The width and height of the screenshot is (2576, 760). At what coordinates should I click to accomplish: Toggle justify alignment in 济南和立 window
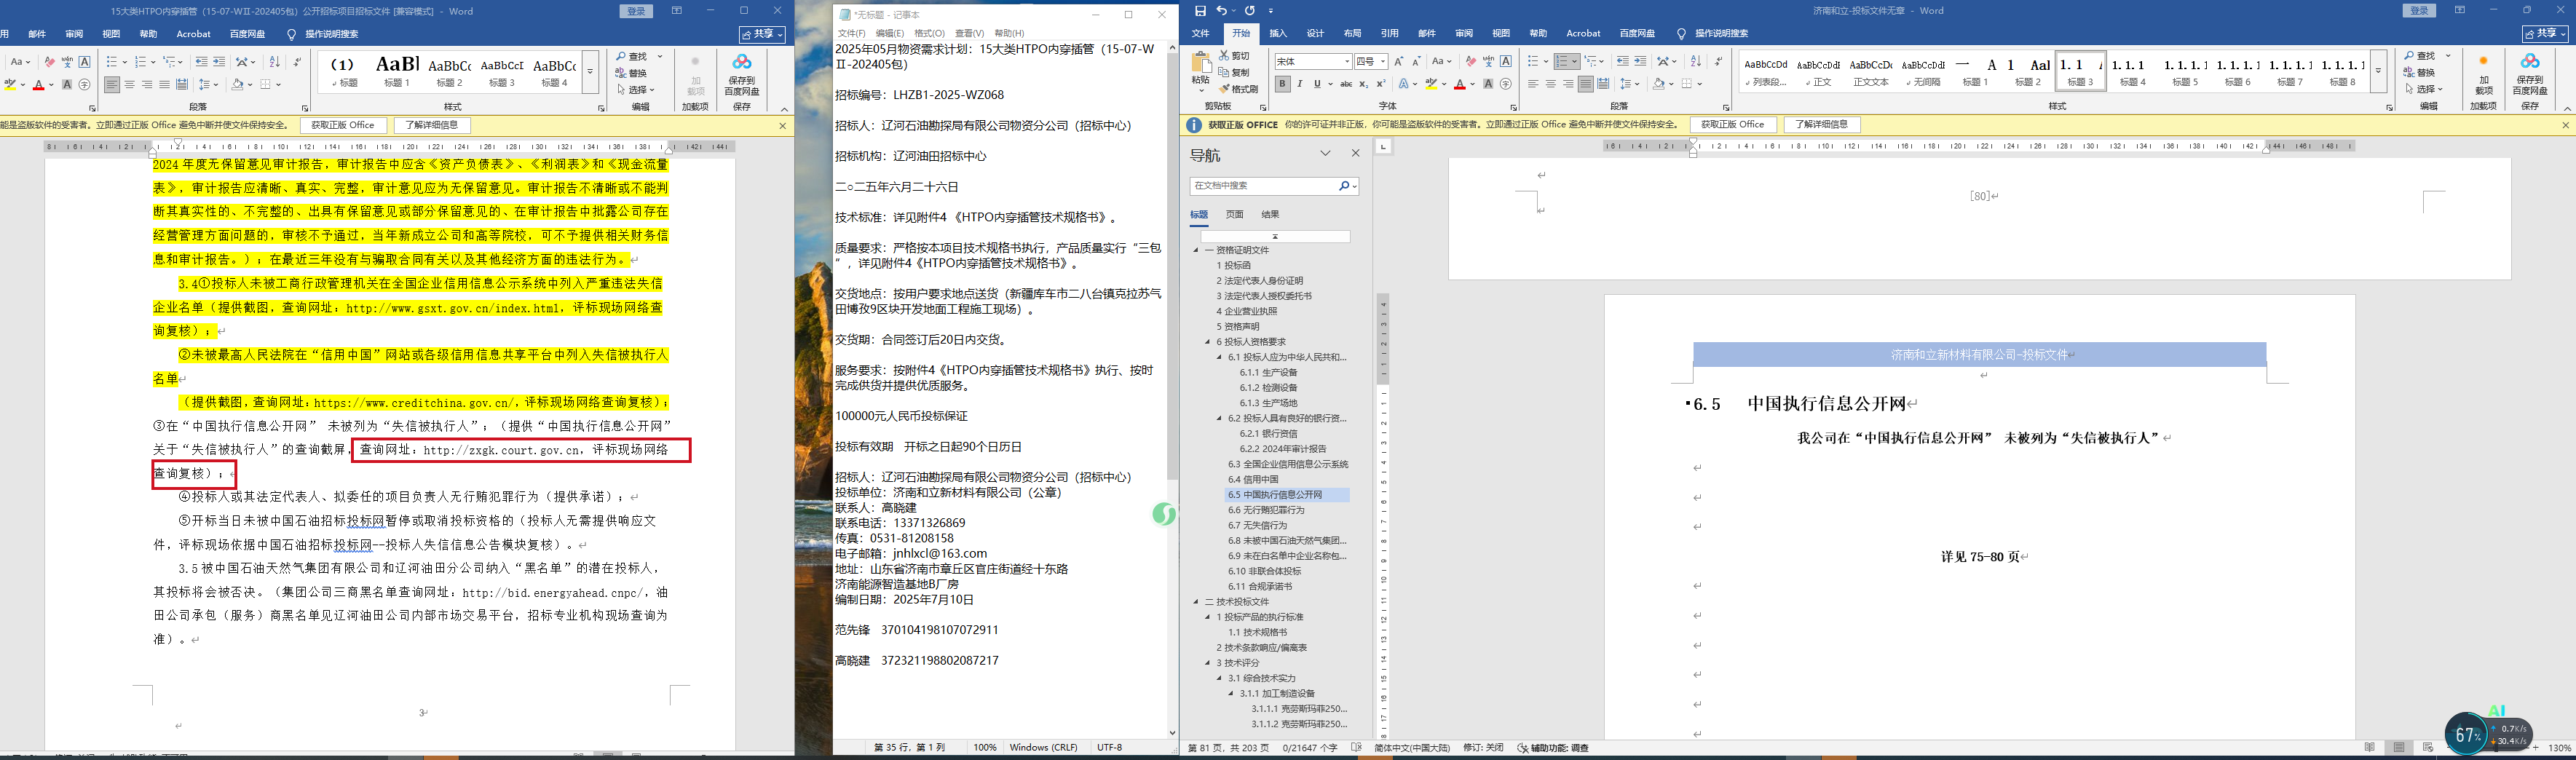pos(1586,84)
